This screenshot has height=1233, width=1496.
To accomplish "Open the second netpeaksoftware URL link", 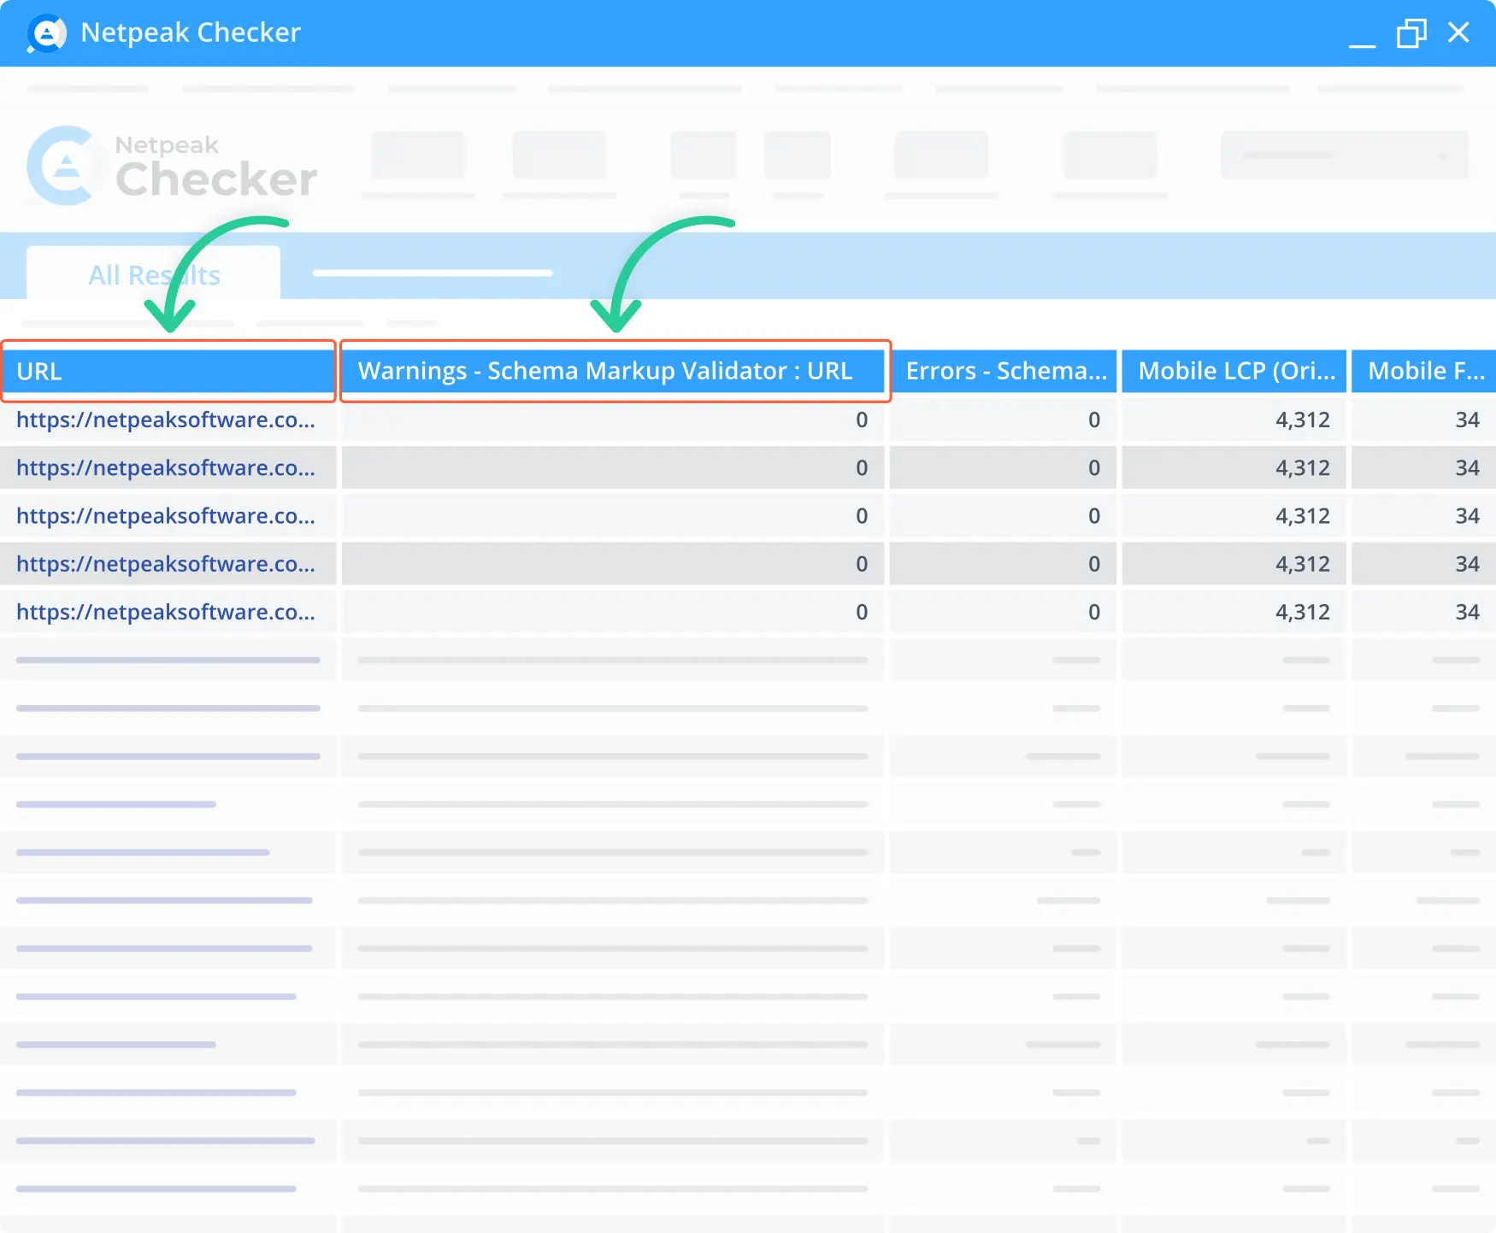I will click(x=166, y=467).
